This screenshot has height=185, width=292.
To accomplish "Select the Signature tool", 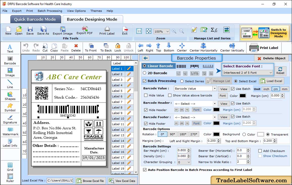I will pyautogui.click(x=10, y=120).
